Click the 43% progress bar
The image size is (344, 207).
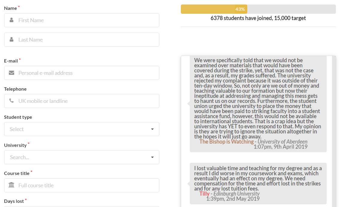point(258,9)
